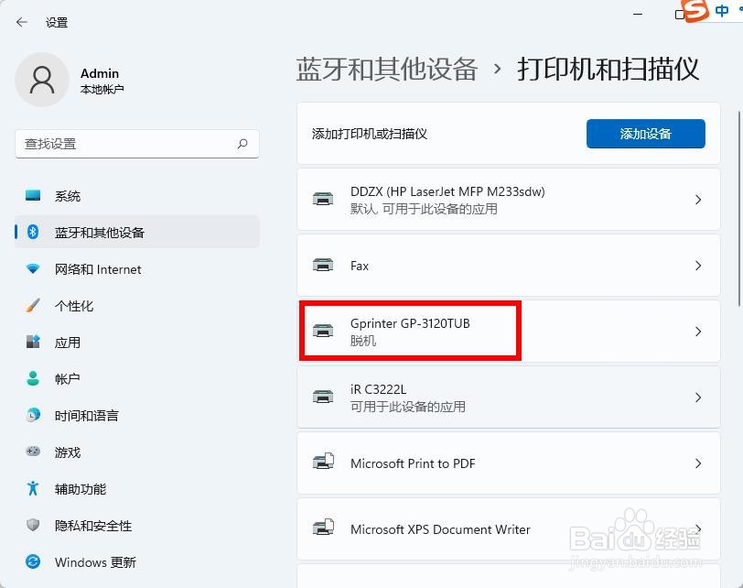Expand the Fax printer chevron
This screenshot has height=588, width=743.
(698, 265)
